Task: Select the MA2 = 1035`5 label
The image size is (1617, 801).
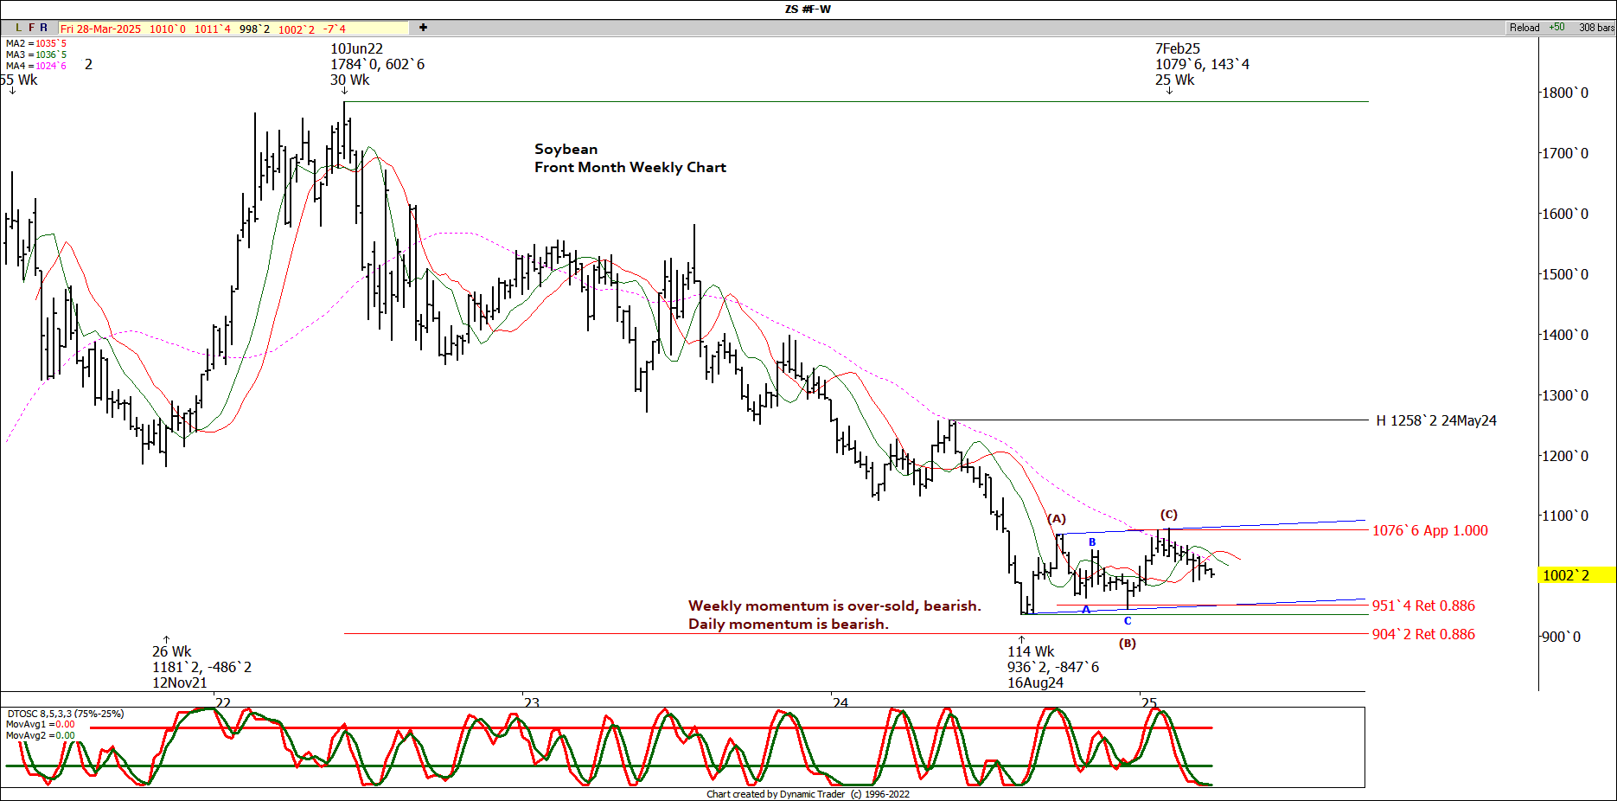Action: coord(35,43)
